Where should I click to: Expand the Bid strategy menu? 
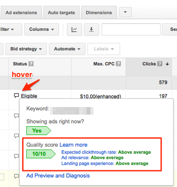point(26,49)
